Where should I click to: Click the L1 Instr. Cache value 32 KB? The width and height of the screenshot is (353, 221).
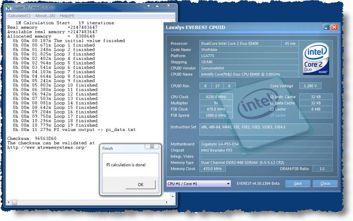click(316, 97)
